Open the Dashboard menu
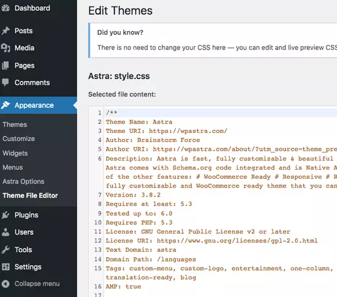Viewport: 337px width, 297px height. [x=32, y=8]
